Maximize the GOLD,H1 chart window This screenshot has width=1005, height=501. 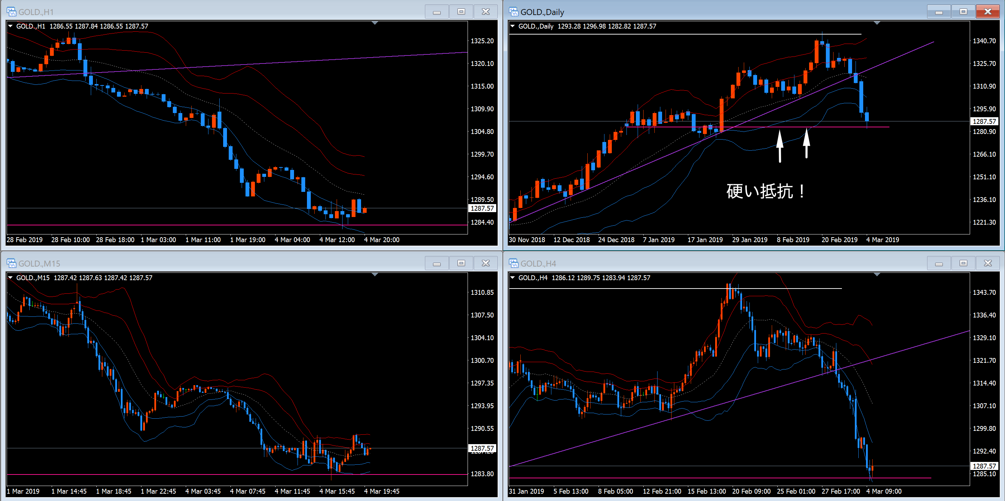click(461, 12)
